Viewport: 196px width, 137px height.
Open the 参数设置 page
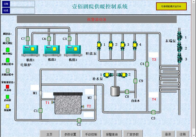coord(70,134)
